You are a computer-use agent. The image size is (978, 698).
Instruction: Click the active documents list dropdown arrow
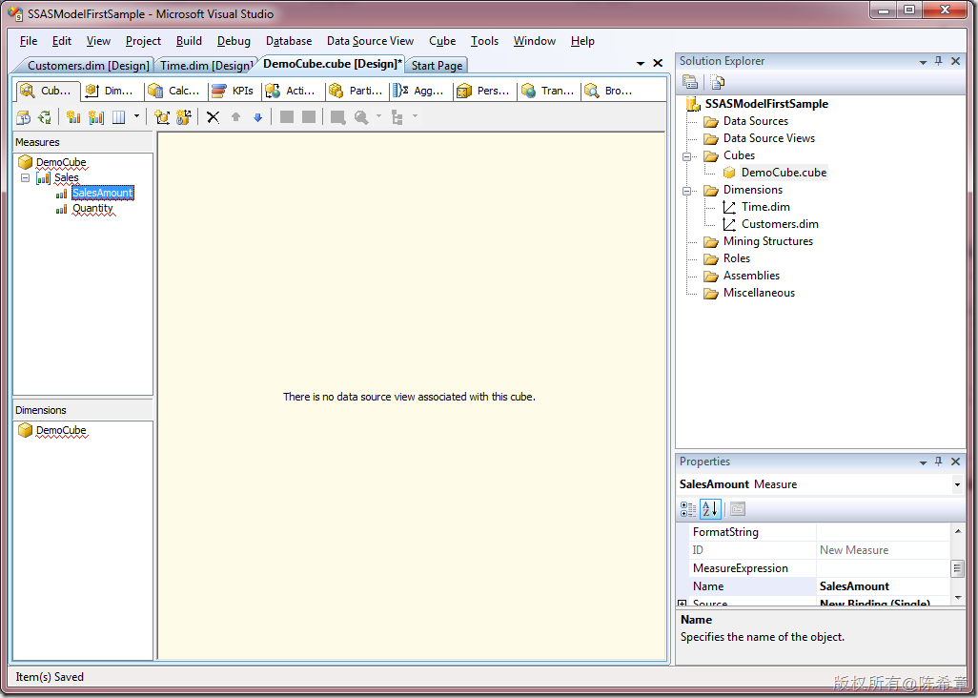[640, 64]
